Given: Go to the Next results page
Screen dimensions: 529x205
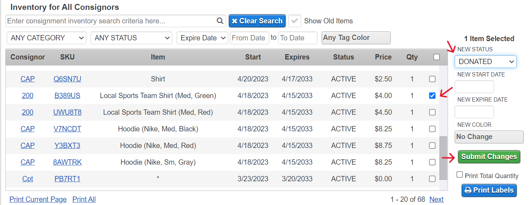Looking at the screenshot, I should pyautogui.click(x=436, y=199).
